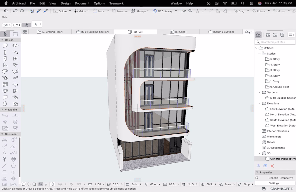The image size is (296, 192).
Task: Choose the Column tool
Action: [5, 52]
